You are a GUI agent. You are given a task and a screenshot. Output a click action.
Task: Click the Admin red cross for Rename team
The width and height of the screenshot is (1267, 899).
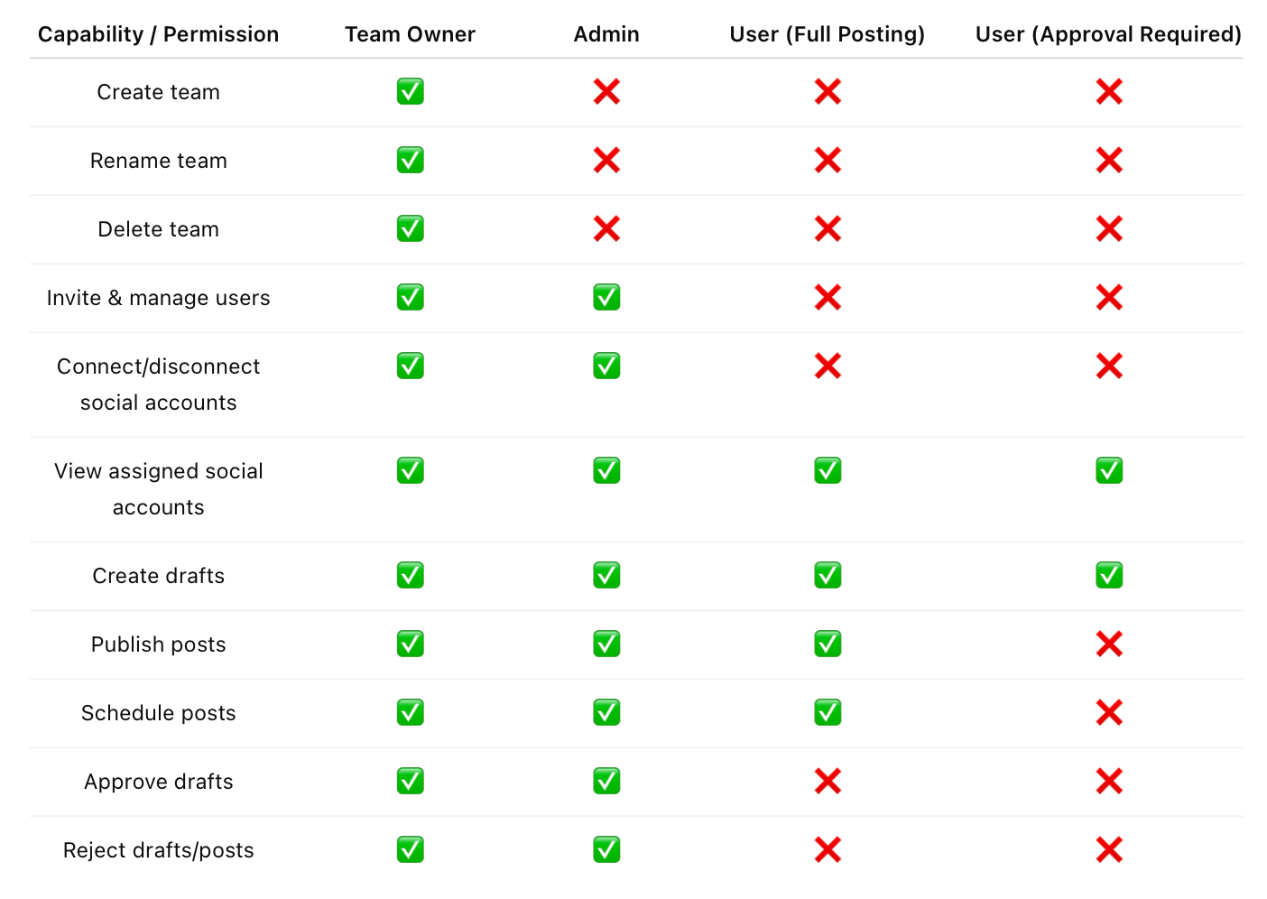click(606, 161)
